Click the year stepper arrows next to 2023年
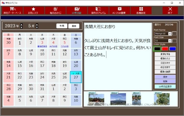This screenshot has width=184, height=116. [22, 26]
